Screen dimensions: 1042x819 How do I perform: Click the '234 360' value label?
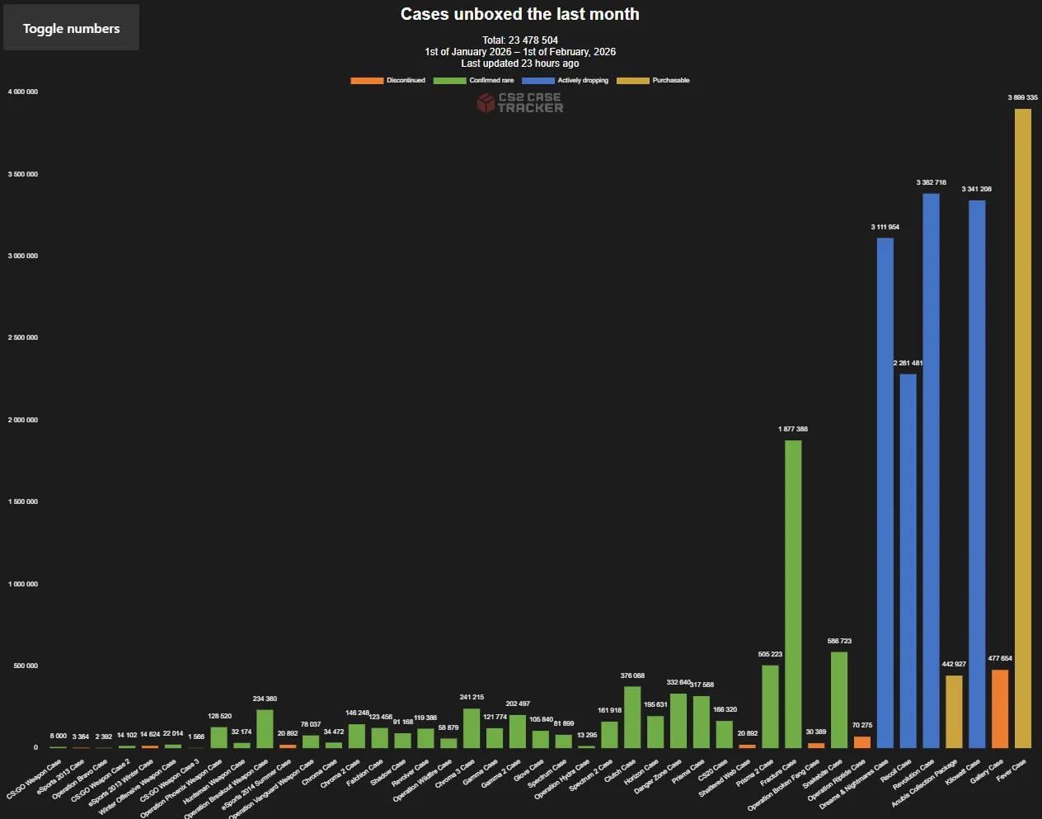(265, 699)
